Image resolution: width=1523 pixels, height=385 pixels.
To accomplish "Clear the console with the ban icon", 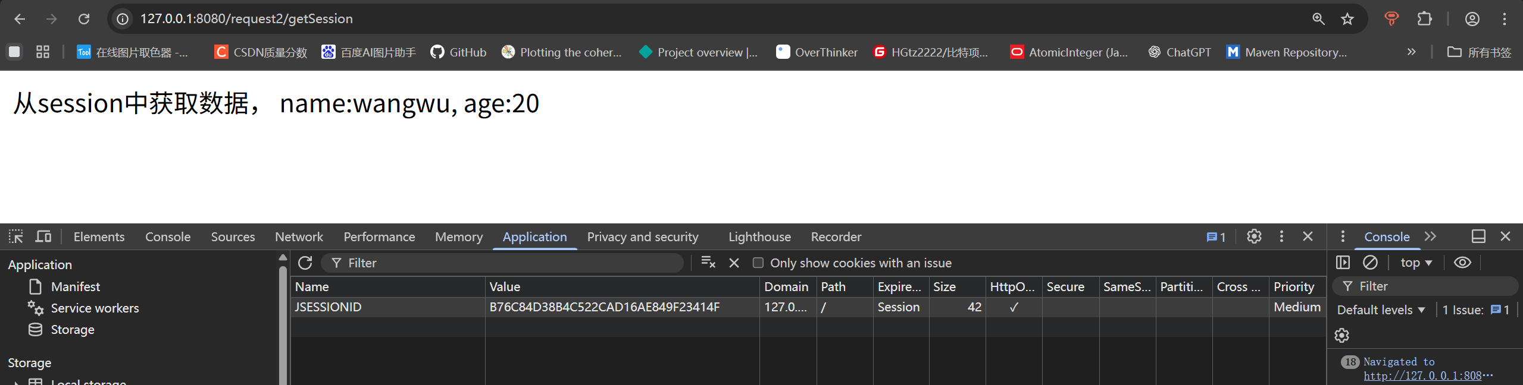I will (1370, 262).
